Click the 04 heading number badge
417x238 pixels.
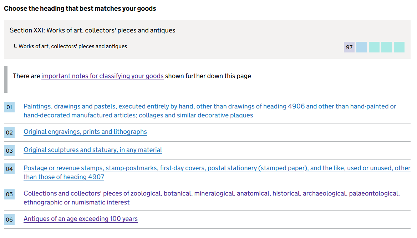point(9,169)
